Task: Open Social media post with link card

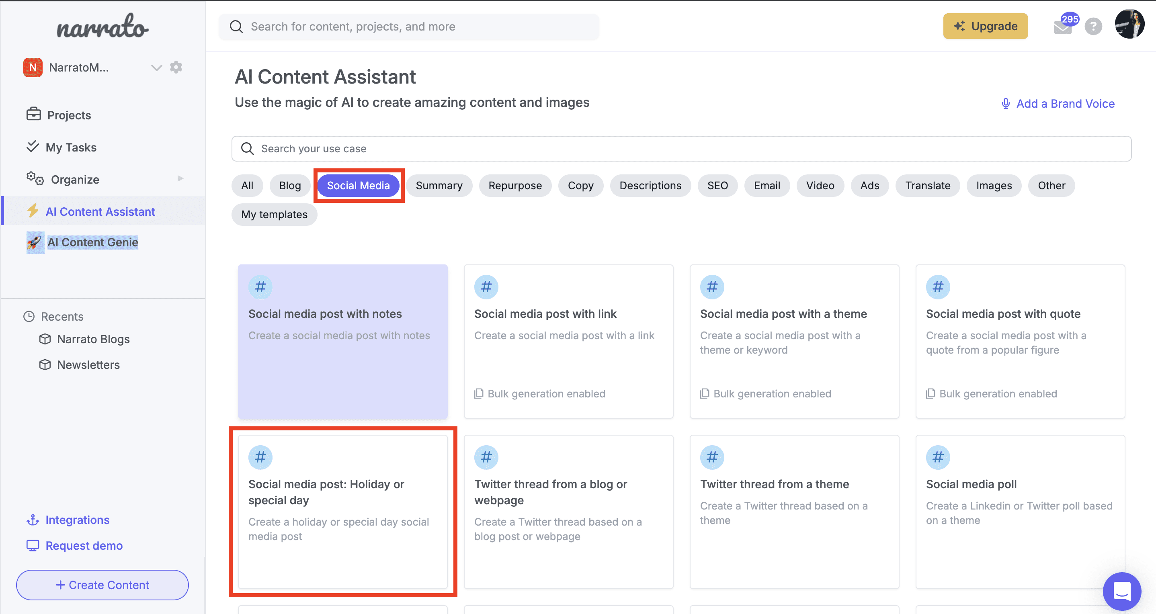Action: [569, 341]
